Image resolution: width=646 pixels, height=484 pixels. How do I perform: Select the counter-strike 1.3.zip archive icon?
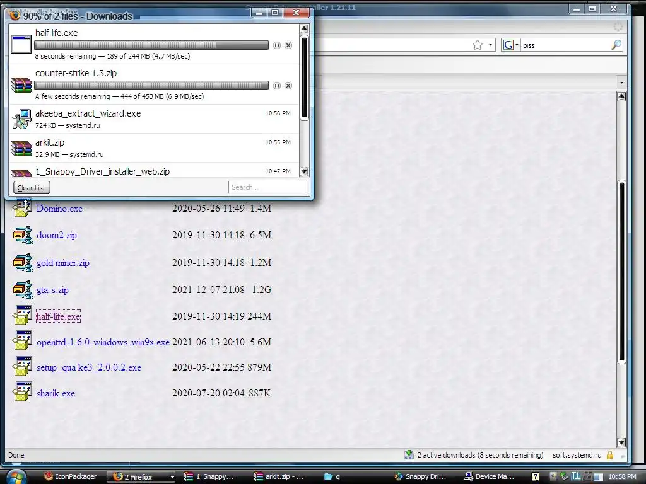coord(21,85)
